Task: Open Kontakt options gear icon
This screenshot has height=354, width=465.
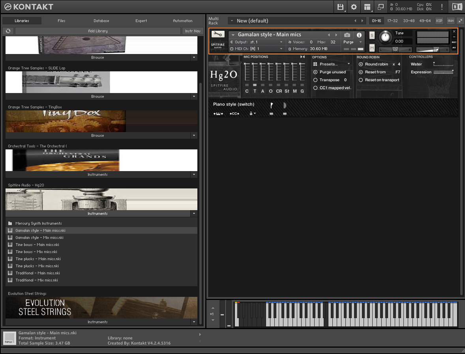Action: click(354, 7)
